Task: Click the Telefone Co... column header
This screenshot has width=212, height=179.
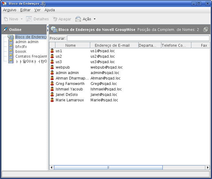Action: (176, 45)
